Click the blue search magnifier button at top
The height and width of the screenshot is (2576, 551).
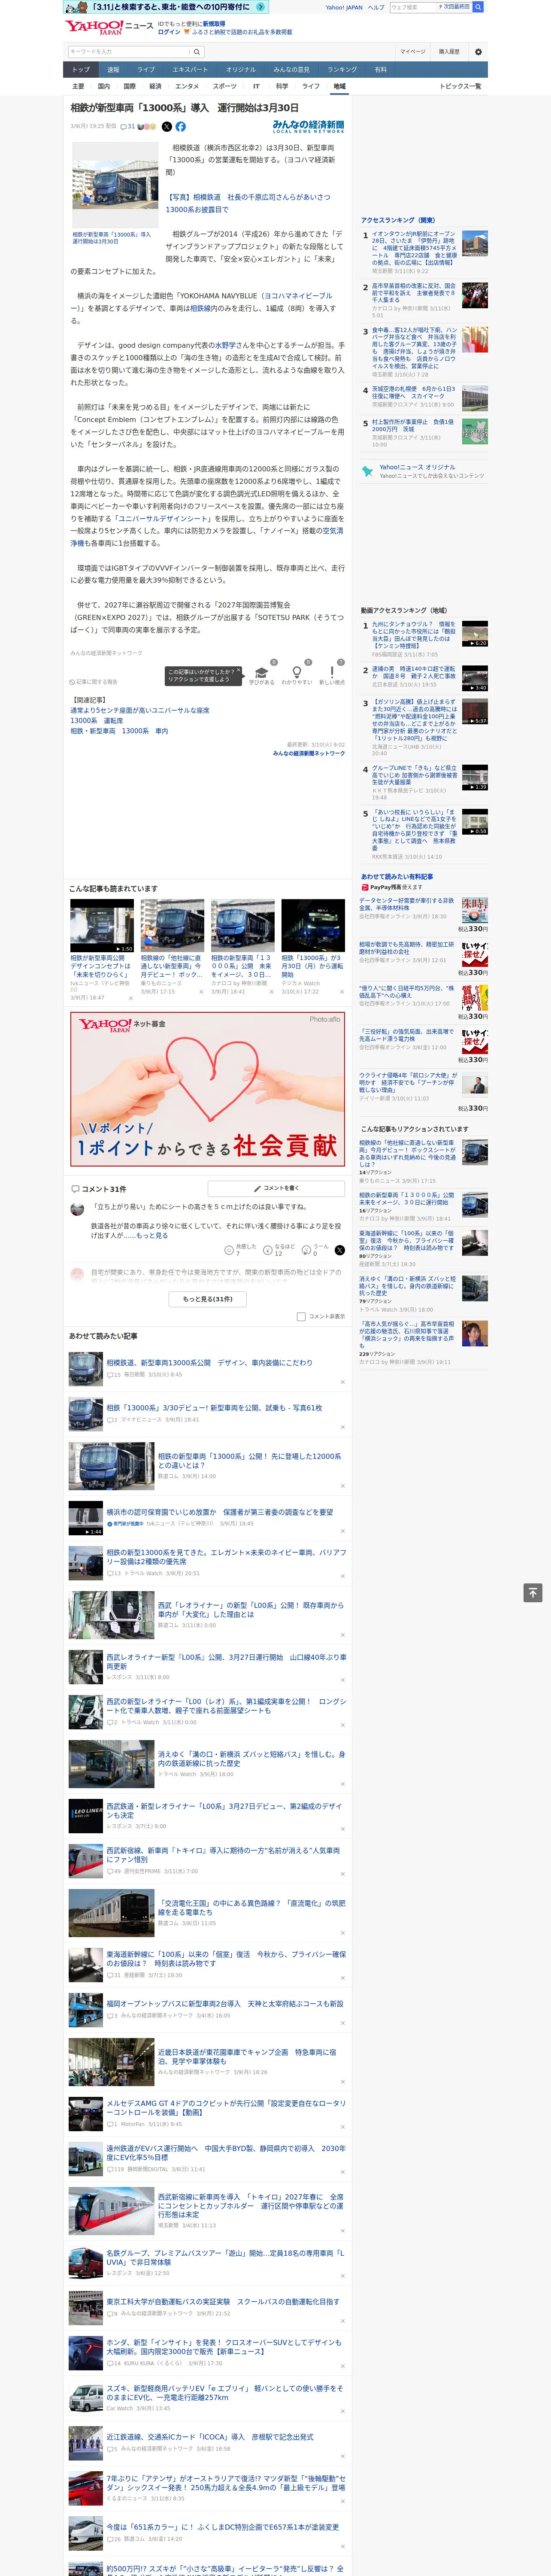pyautogui.click(x=478, y=7)
